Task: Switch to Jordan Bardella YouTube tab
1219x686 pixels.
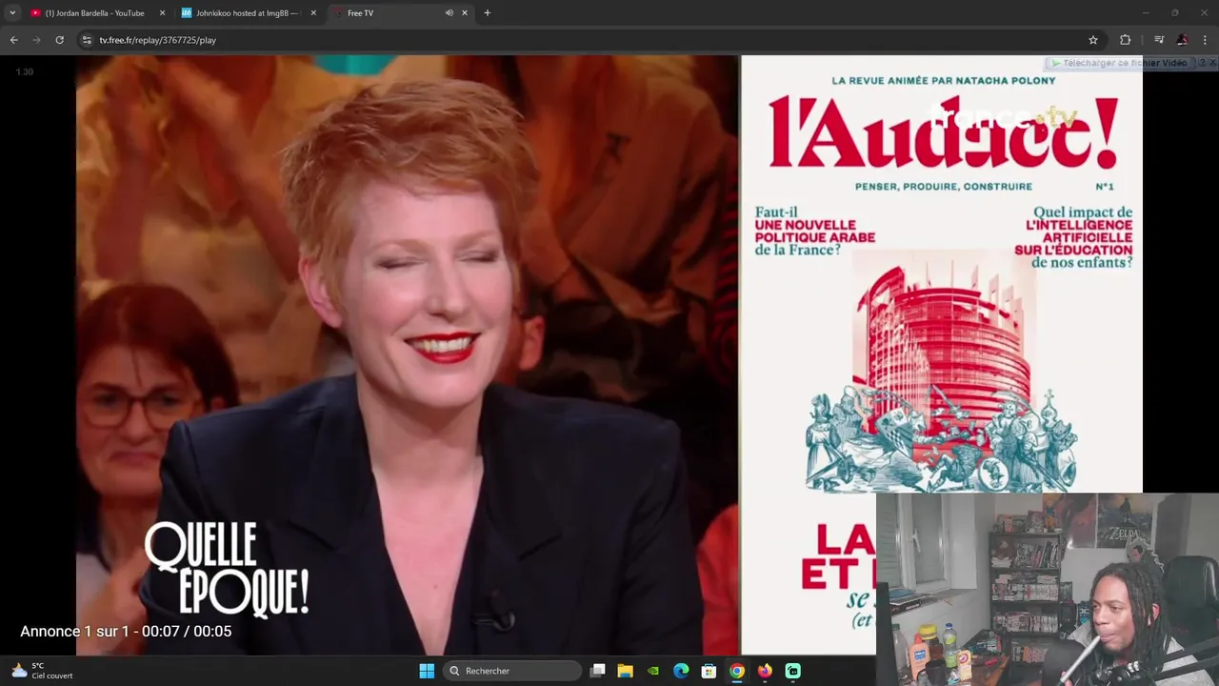Action: coord(95,13)
